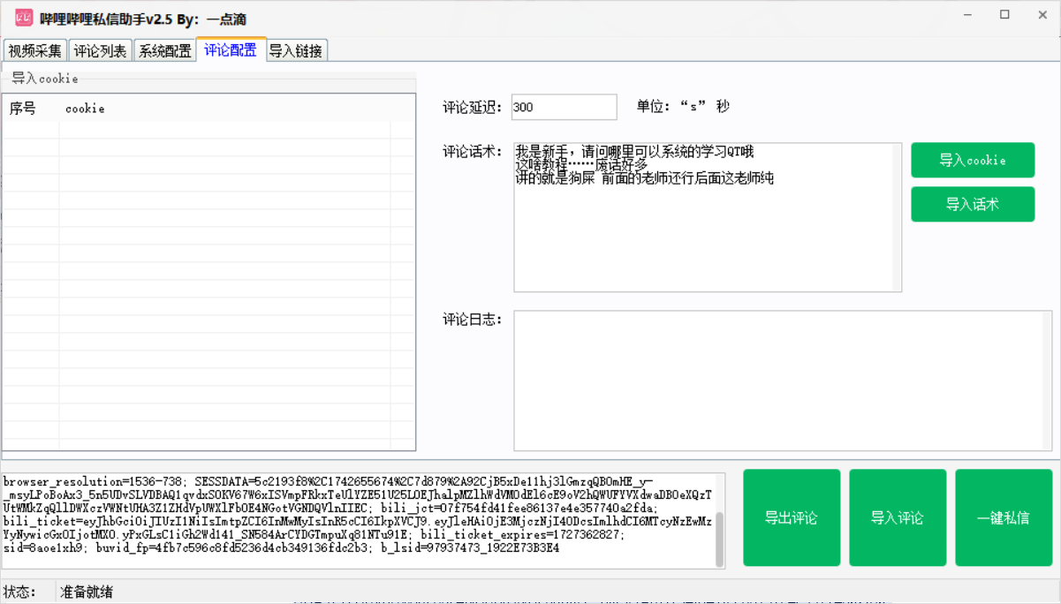Click the 评论话术 label
1061x604 pixels.
click(473, 151)
